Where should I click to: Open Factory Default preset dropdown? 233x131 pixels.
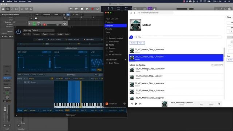click(39, 30)
